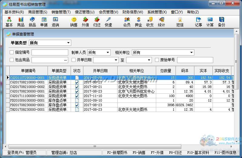The height and width of the screenshot is (158, 242).
Task: Sort by 开单日期 column header
Action: [100, 71]
